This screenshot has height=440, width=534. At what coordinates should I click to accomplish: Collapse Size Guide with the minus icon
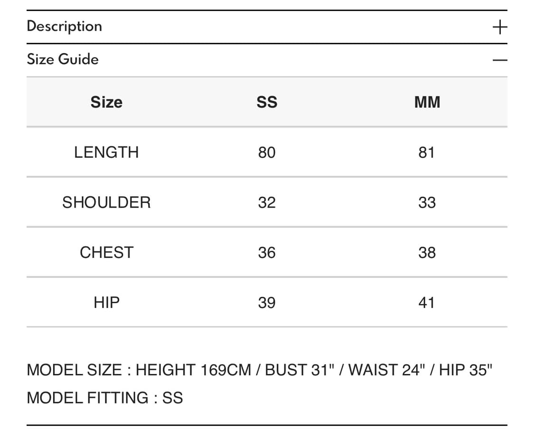tap(499, 60)
